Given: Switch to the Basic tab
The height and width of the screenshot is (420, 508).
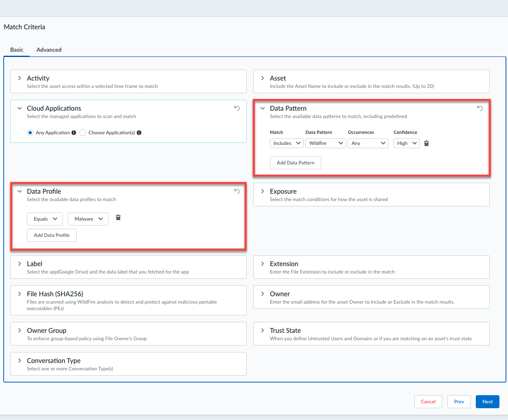Looking at the screenshot, I should pyautogui.click(x=17, y=50).
